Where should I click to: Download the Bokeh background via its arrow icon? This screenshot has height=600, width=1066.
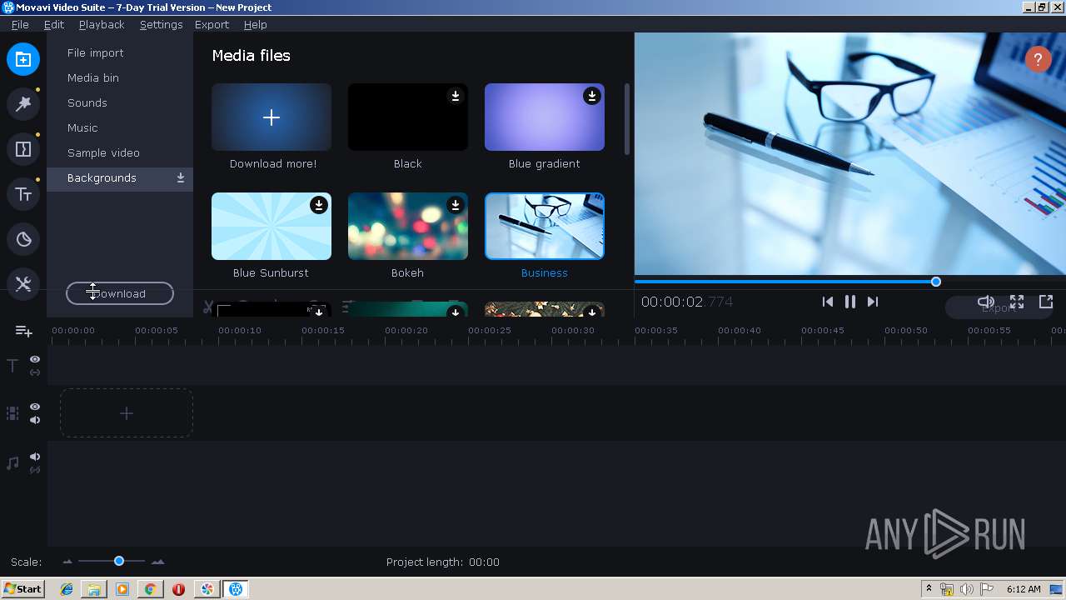[455, 205]
